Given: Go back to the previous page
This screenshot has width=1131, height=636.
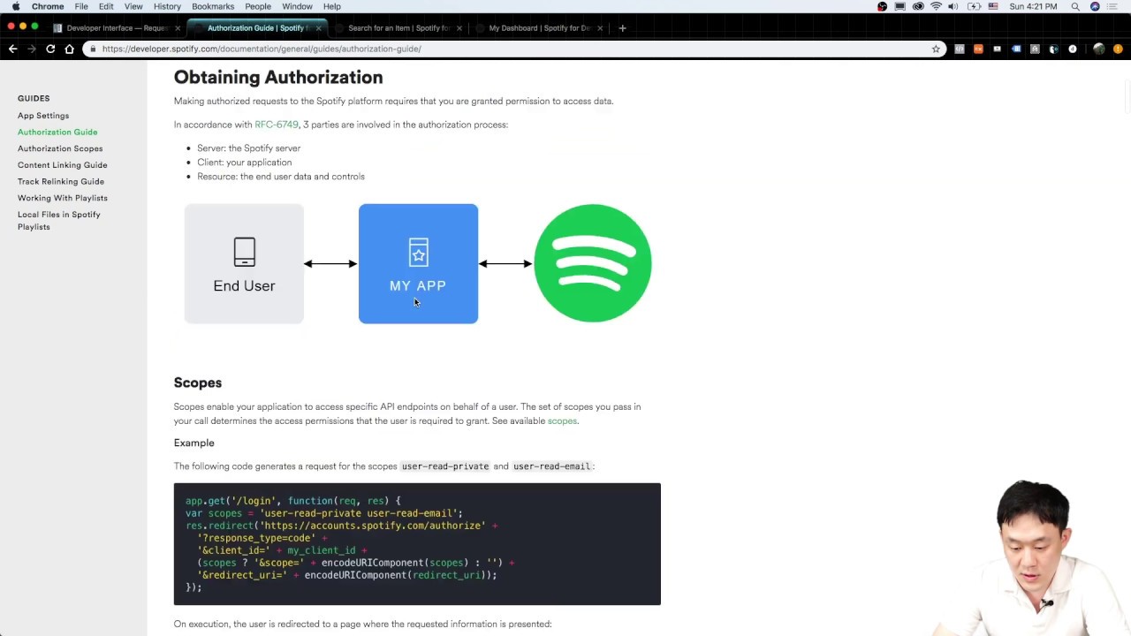Looking at the screenshot, I should (12, 49).
